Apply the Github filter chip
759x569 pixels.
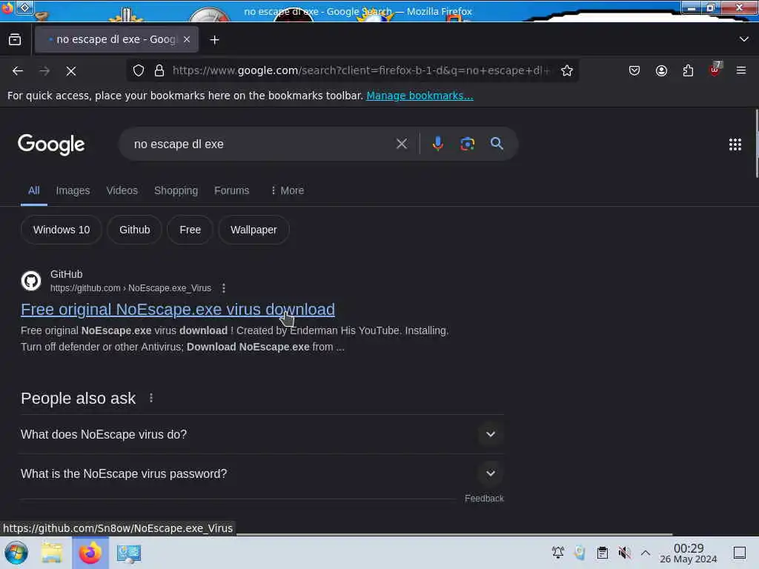coord(135,230)
